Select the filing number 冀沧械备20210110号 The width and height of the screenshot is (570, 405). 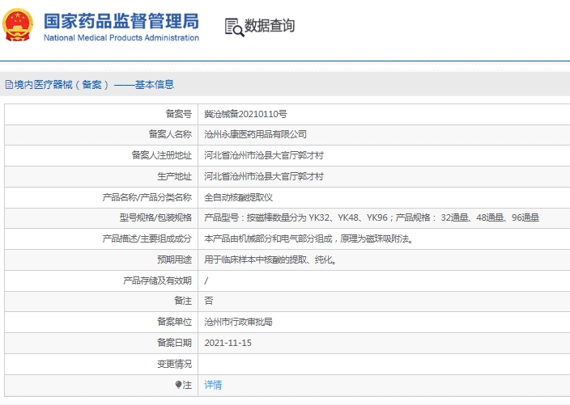(x=246, y=114)
